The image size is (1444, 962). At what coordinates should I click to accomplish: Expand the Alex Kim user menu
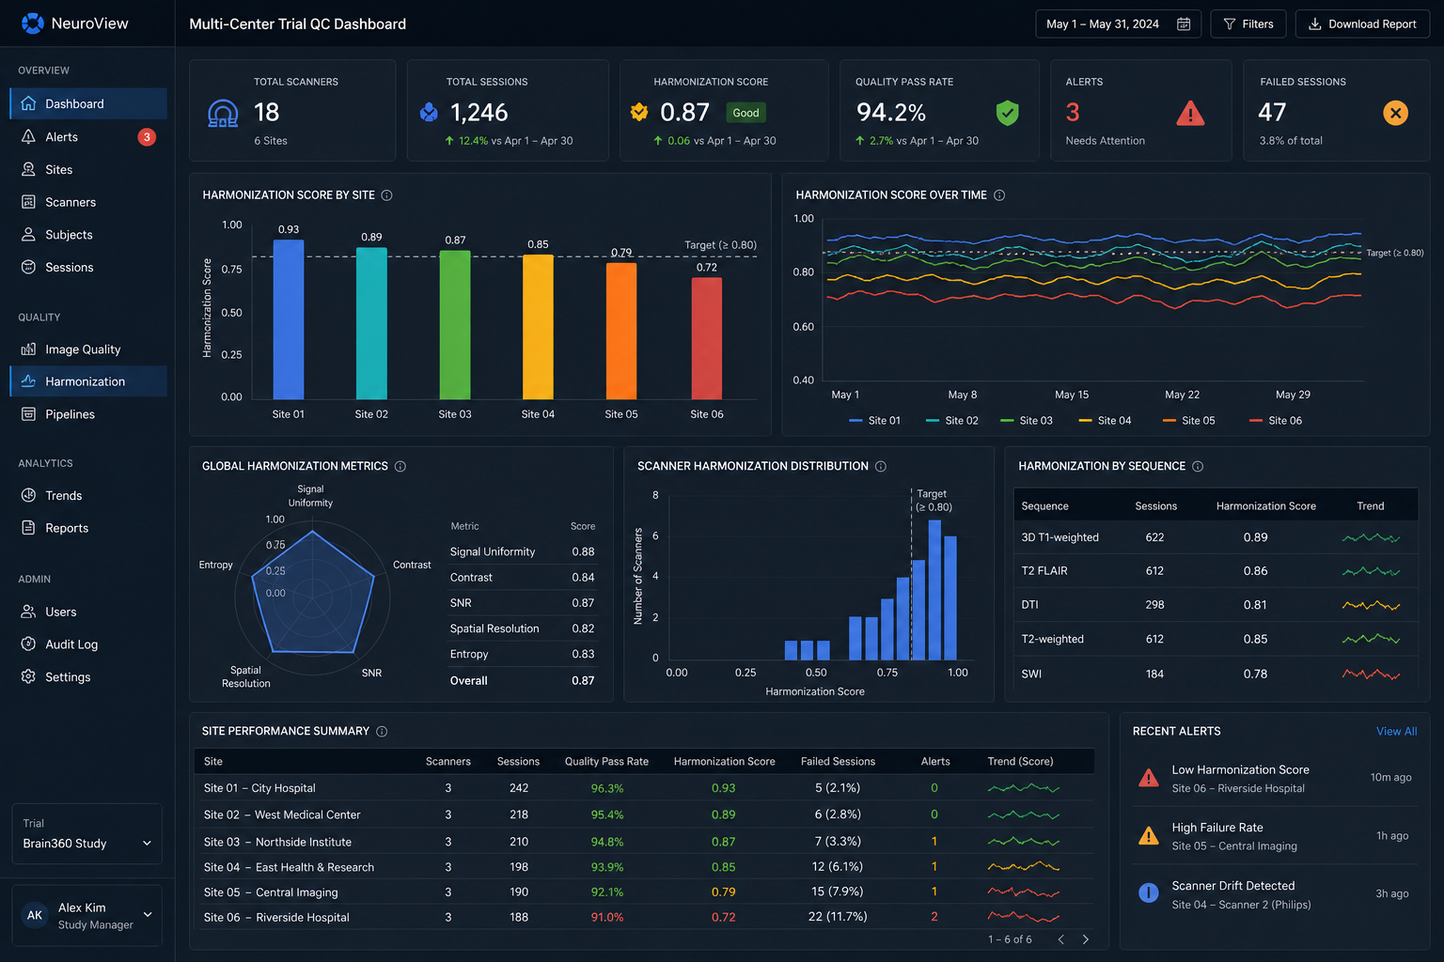(x=86, y=915)
